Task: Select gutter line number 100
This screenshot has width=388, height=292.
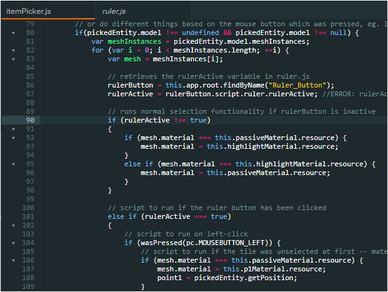Action: 28,208
